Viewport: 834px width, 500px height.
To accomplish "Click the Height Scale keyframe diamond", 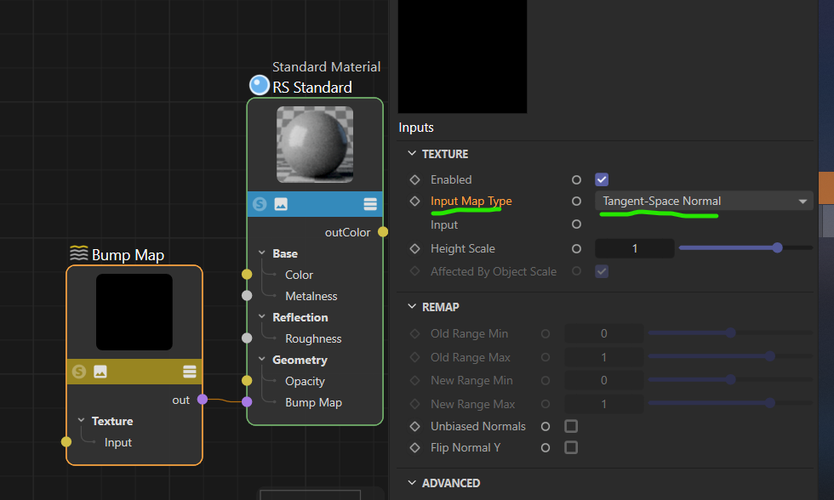I will pos(415,249).
